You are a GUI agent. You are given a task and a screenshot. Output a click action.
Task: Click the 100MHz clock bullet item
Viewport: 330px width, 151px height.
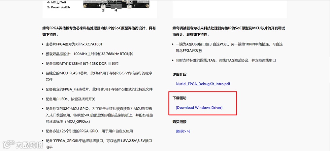(x=90, y=54)
